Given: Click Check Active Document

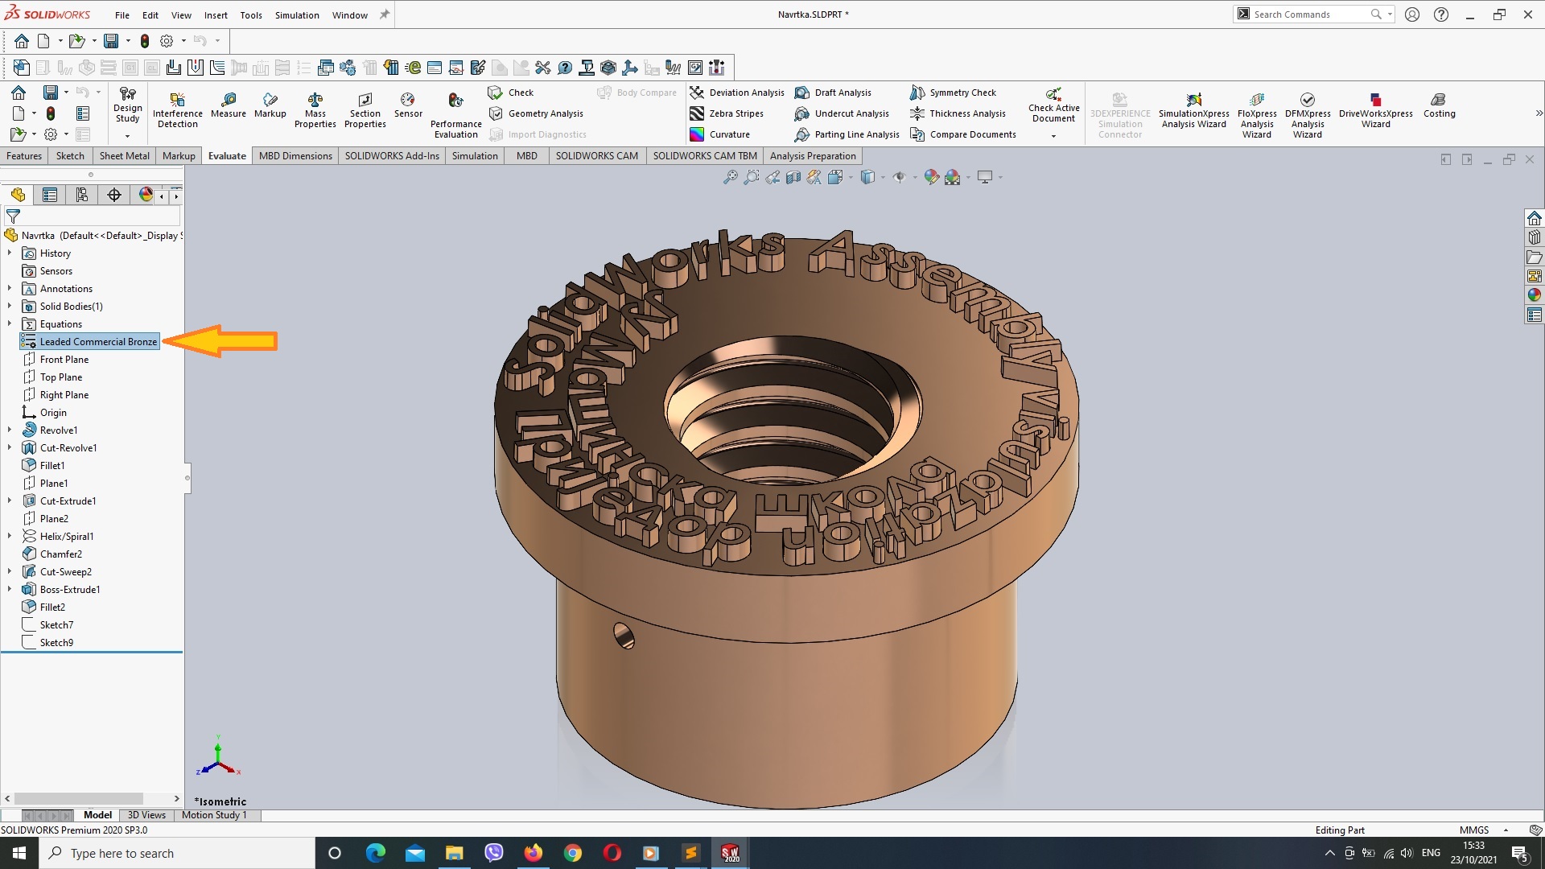Looking at the screenshot, I should coord(1053,105).
